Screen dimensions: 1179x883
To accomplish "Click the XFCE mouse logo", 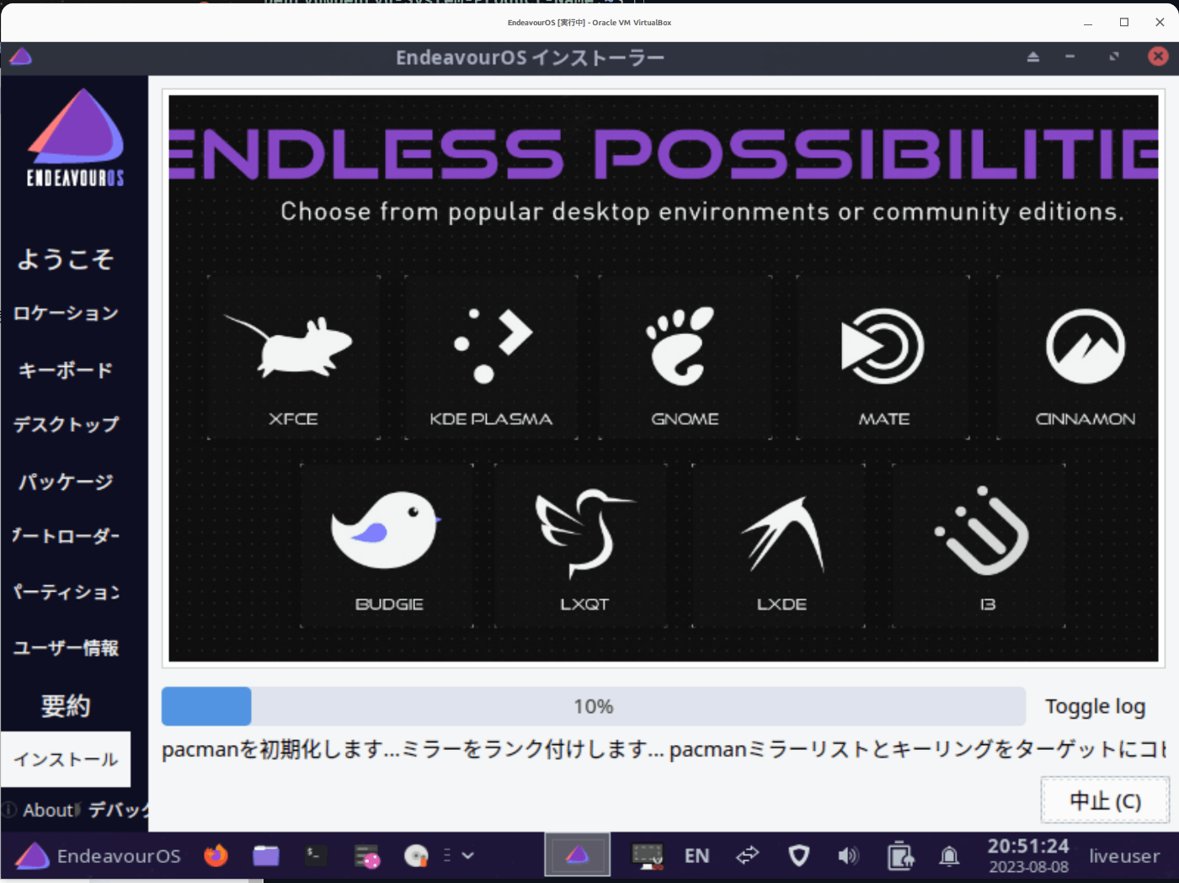I will (289, 345).
